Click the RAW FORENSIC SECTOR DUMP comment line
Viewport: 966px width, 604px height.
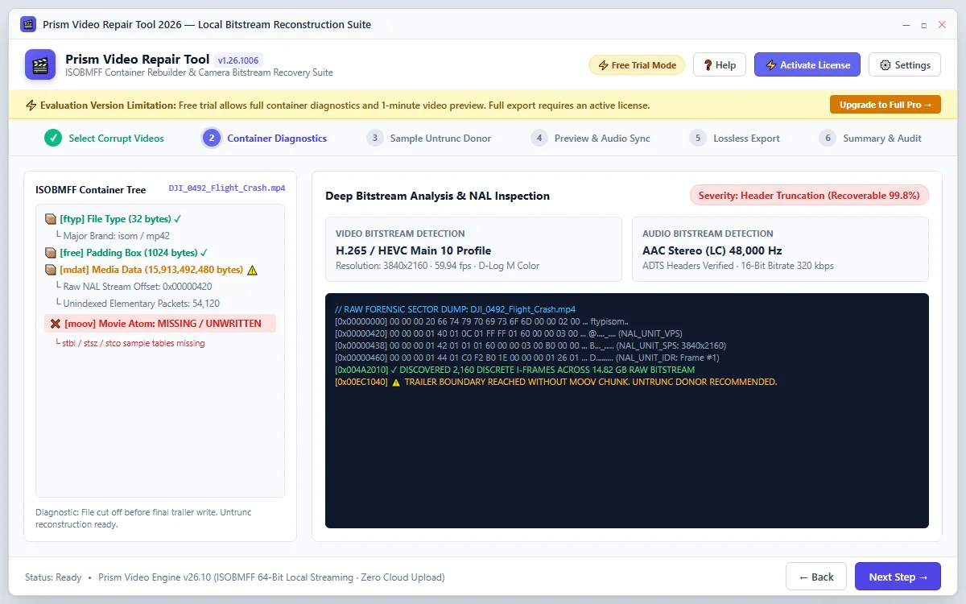click(x=456, y=309)
